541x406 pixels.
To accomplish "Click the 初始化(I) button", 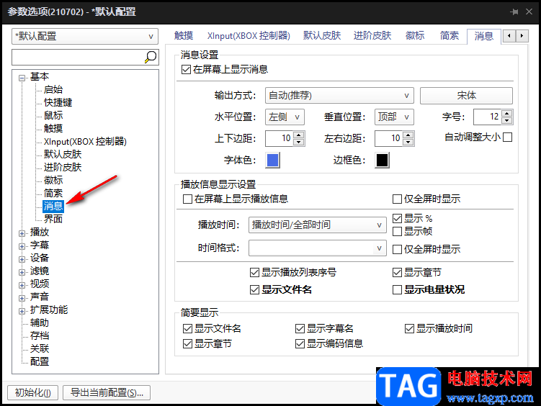I will [33, 392].
